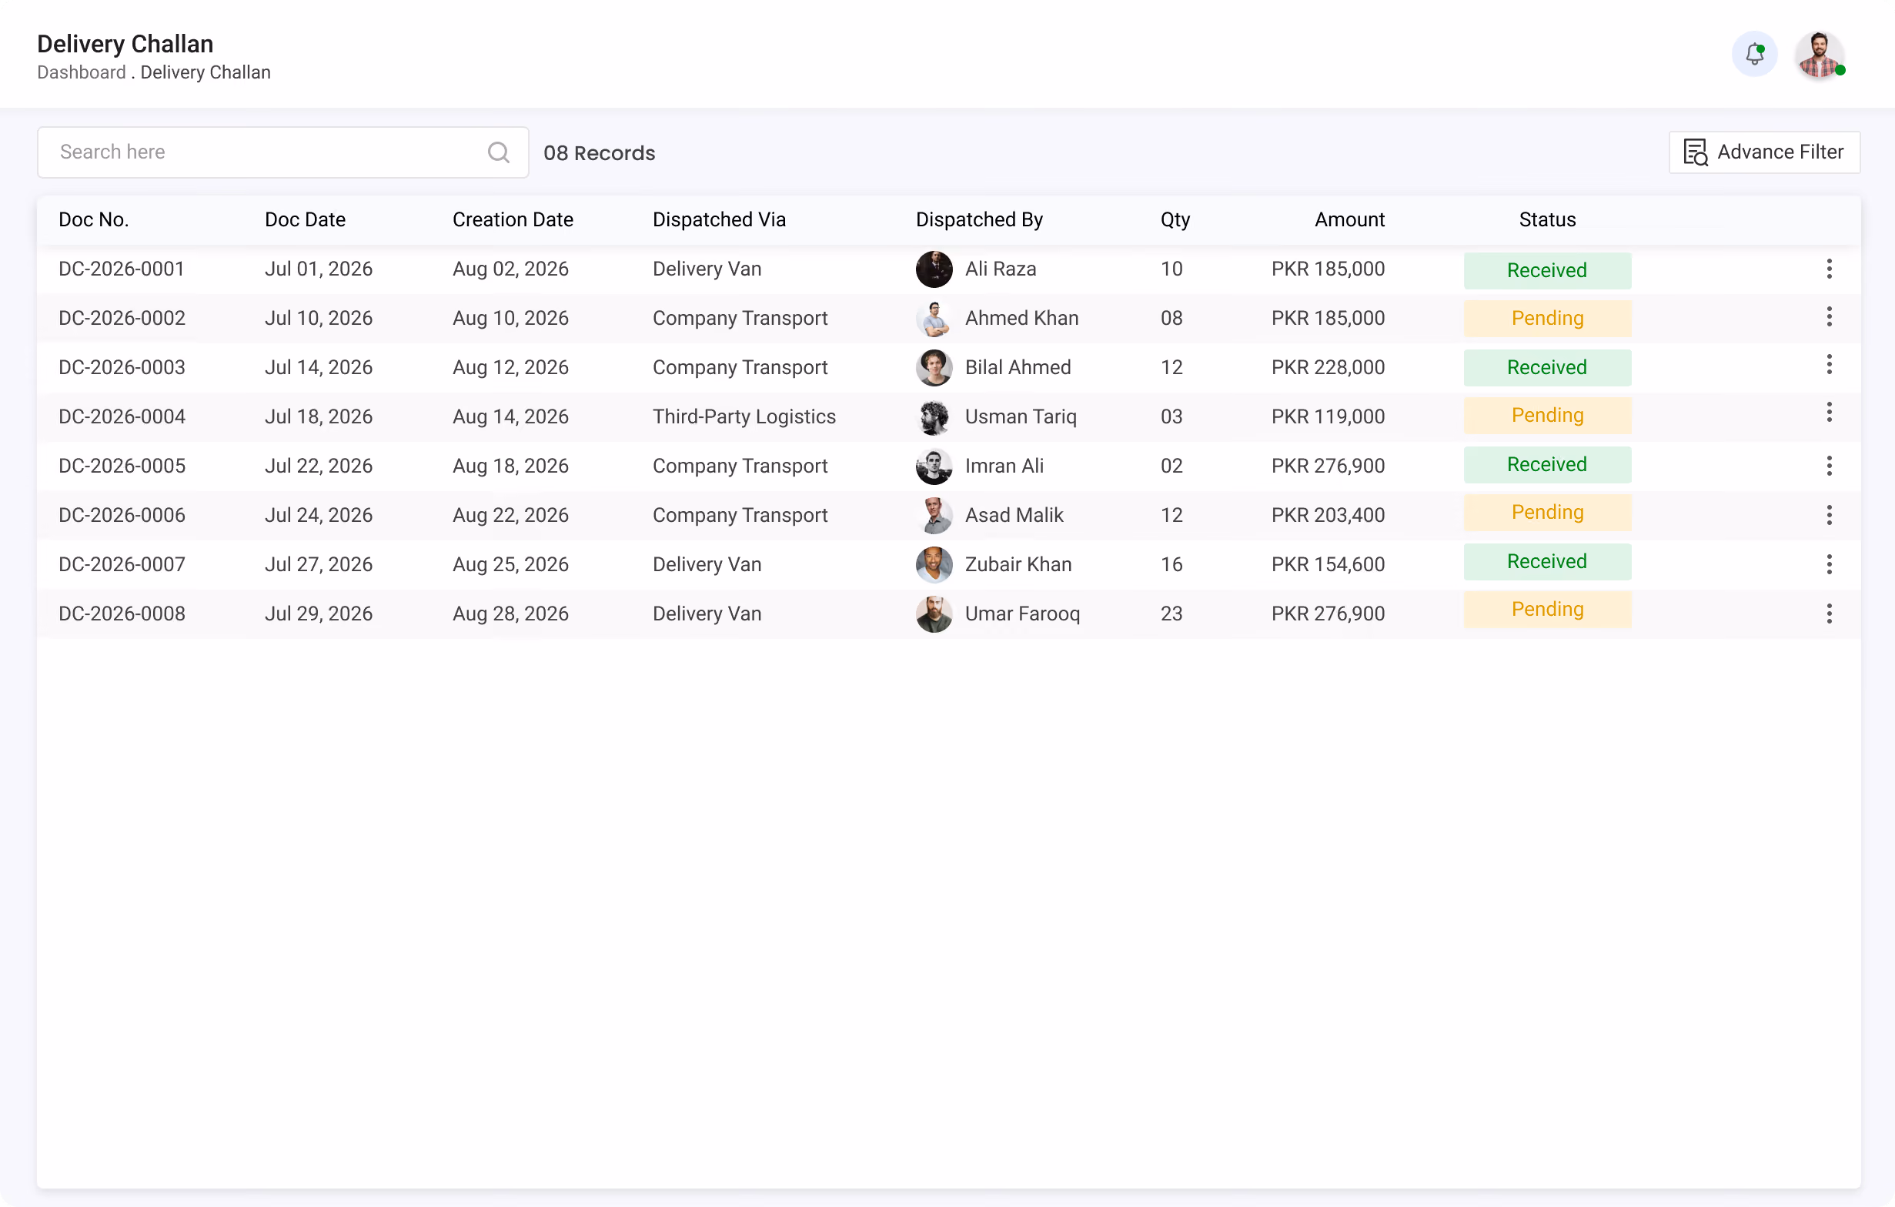Sort by Status column header
Screen dimensions: 1895x1207
click(1547, 219)
